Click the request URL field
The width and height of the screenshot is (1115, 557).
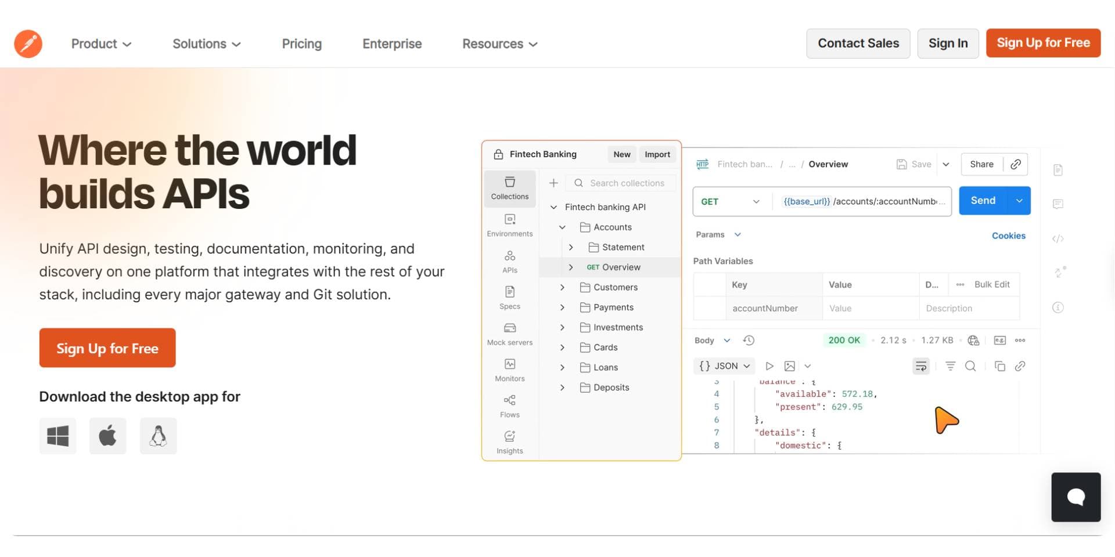tap(862, 201)
